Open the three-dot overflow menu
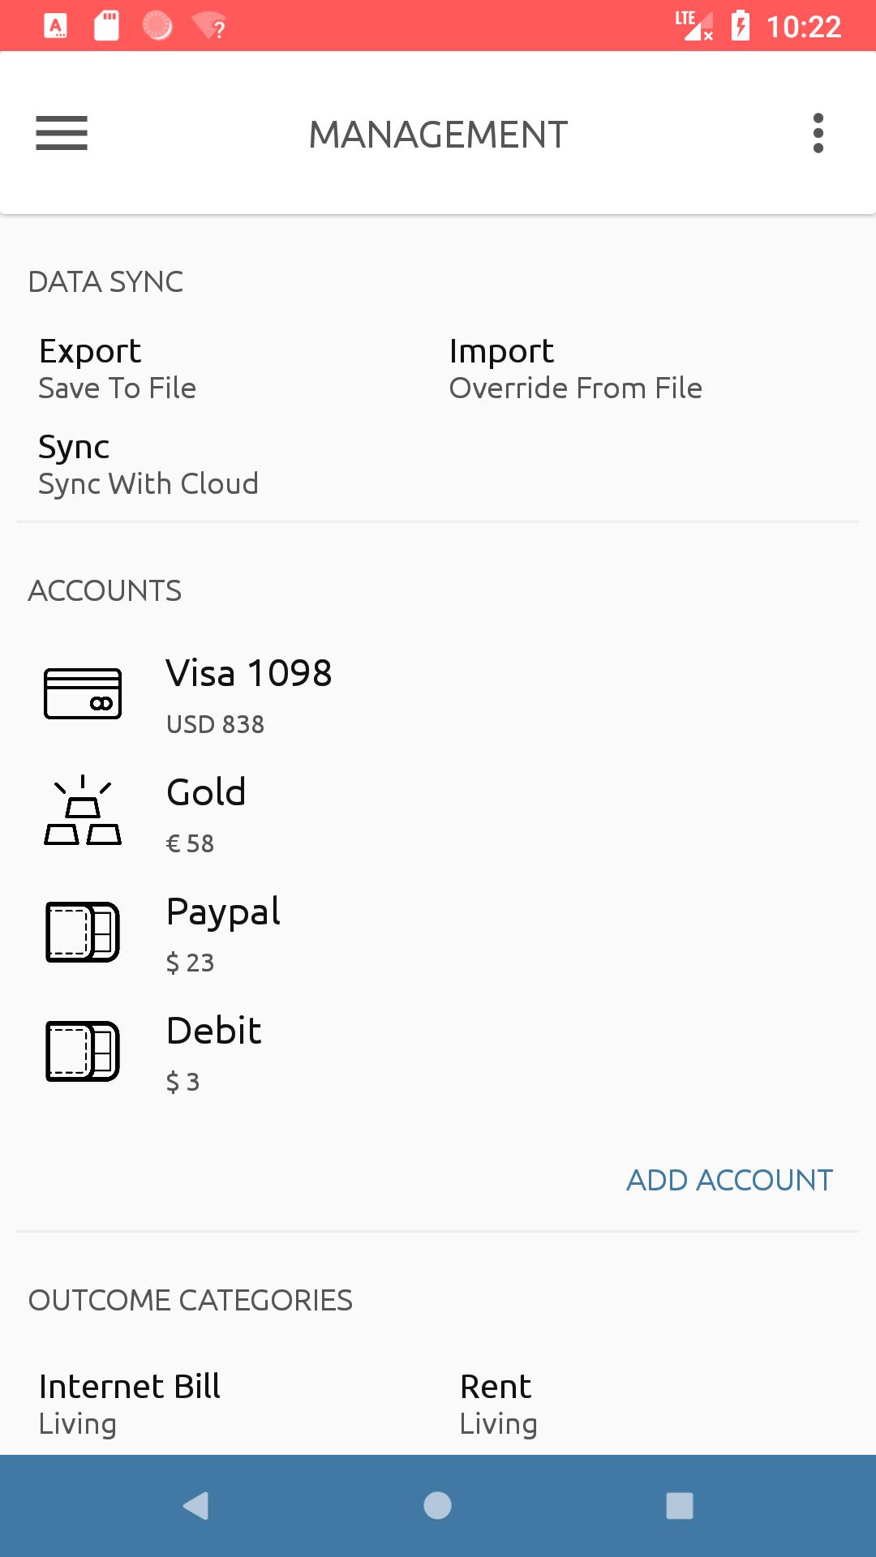 click(818, 133)
